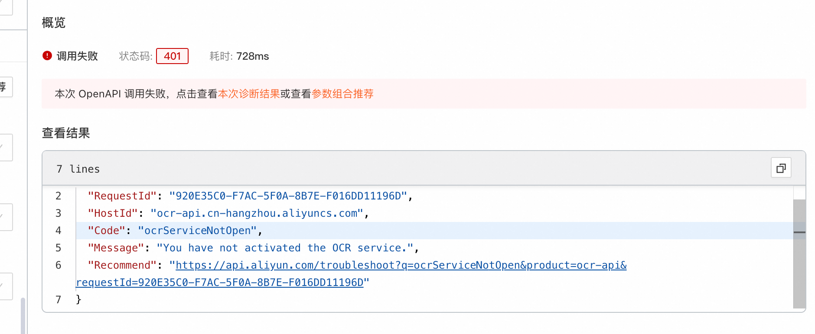Image resolution: width=815 pixels, height=334 pixels.
Task: Expand the cut-off dropdown left of line number 3
Action: [5, 217]
